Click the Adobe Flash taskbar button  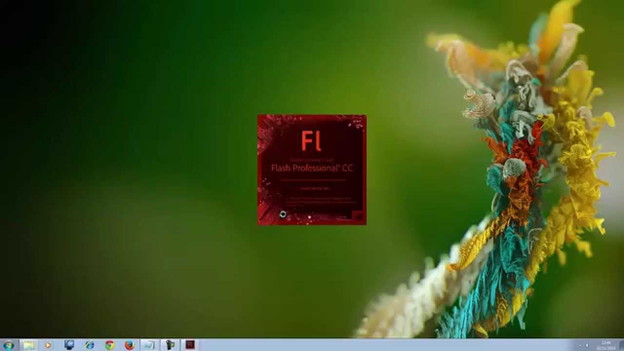point(190,345)
